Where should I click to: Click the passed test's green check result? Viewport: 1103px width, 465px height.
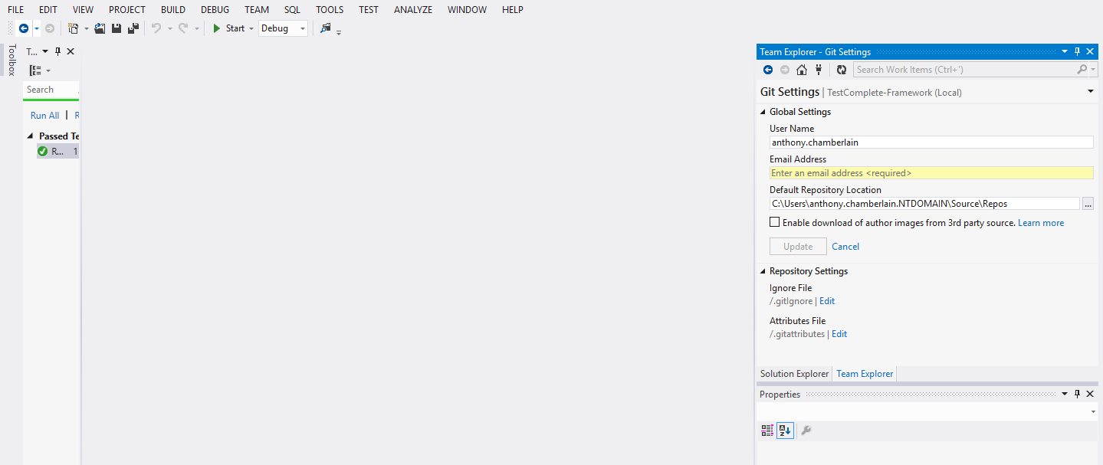pos(43,150)
